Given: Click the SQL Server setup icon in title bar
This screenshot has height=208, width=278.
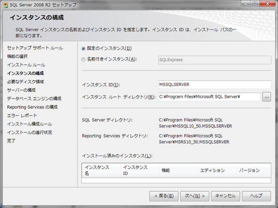Looking at the screenshot, I should tap(6, 5).
